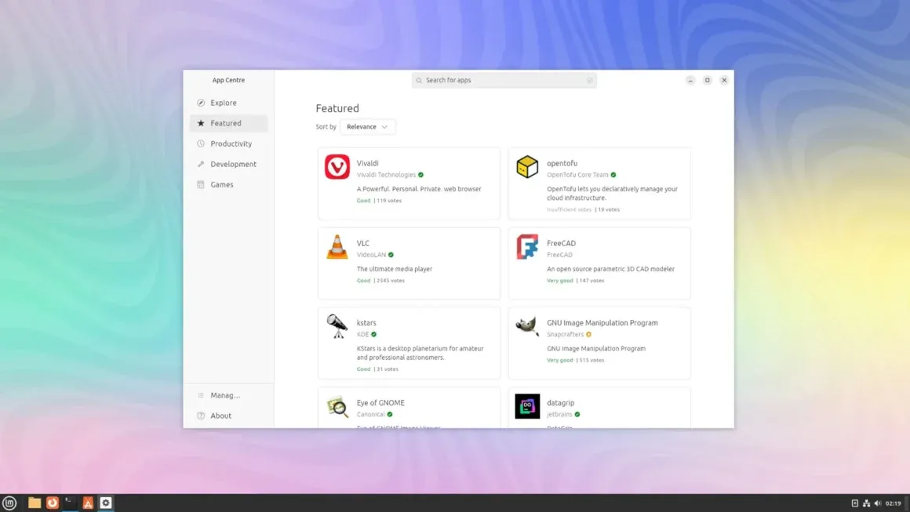Go to the Productivity category
910x512 pixels.
point(228,143)
